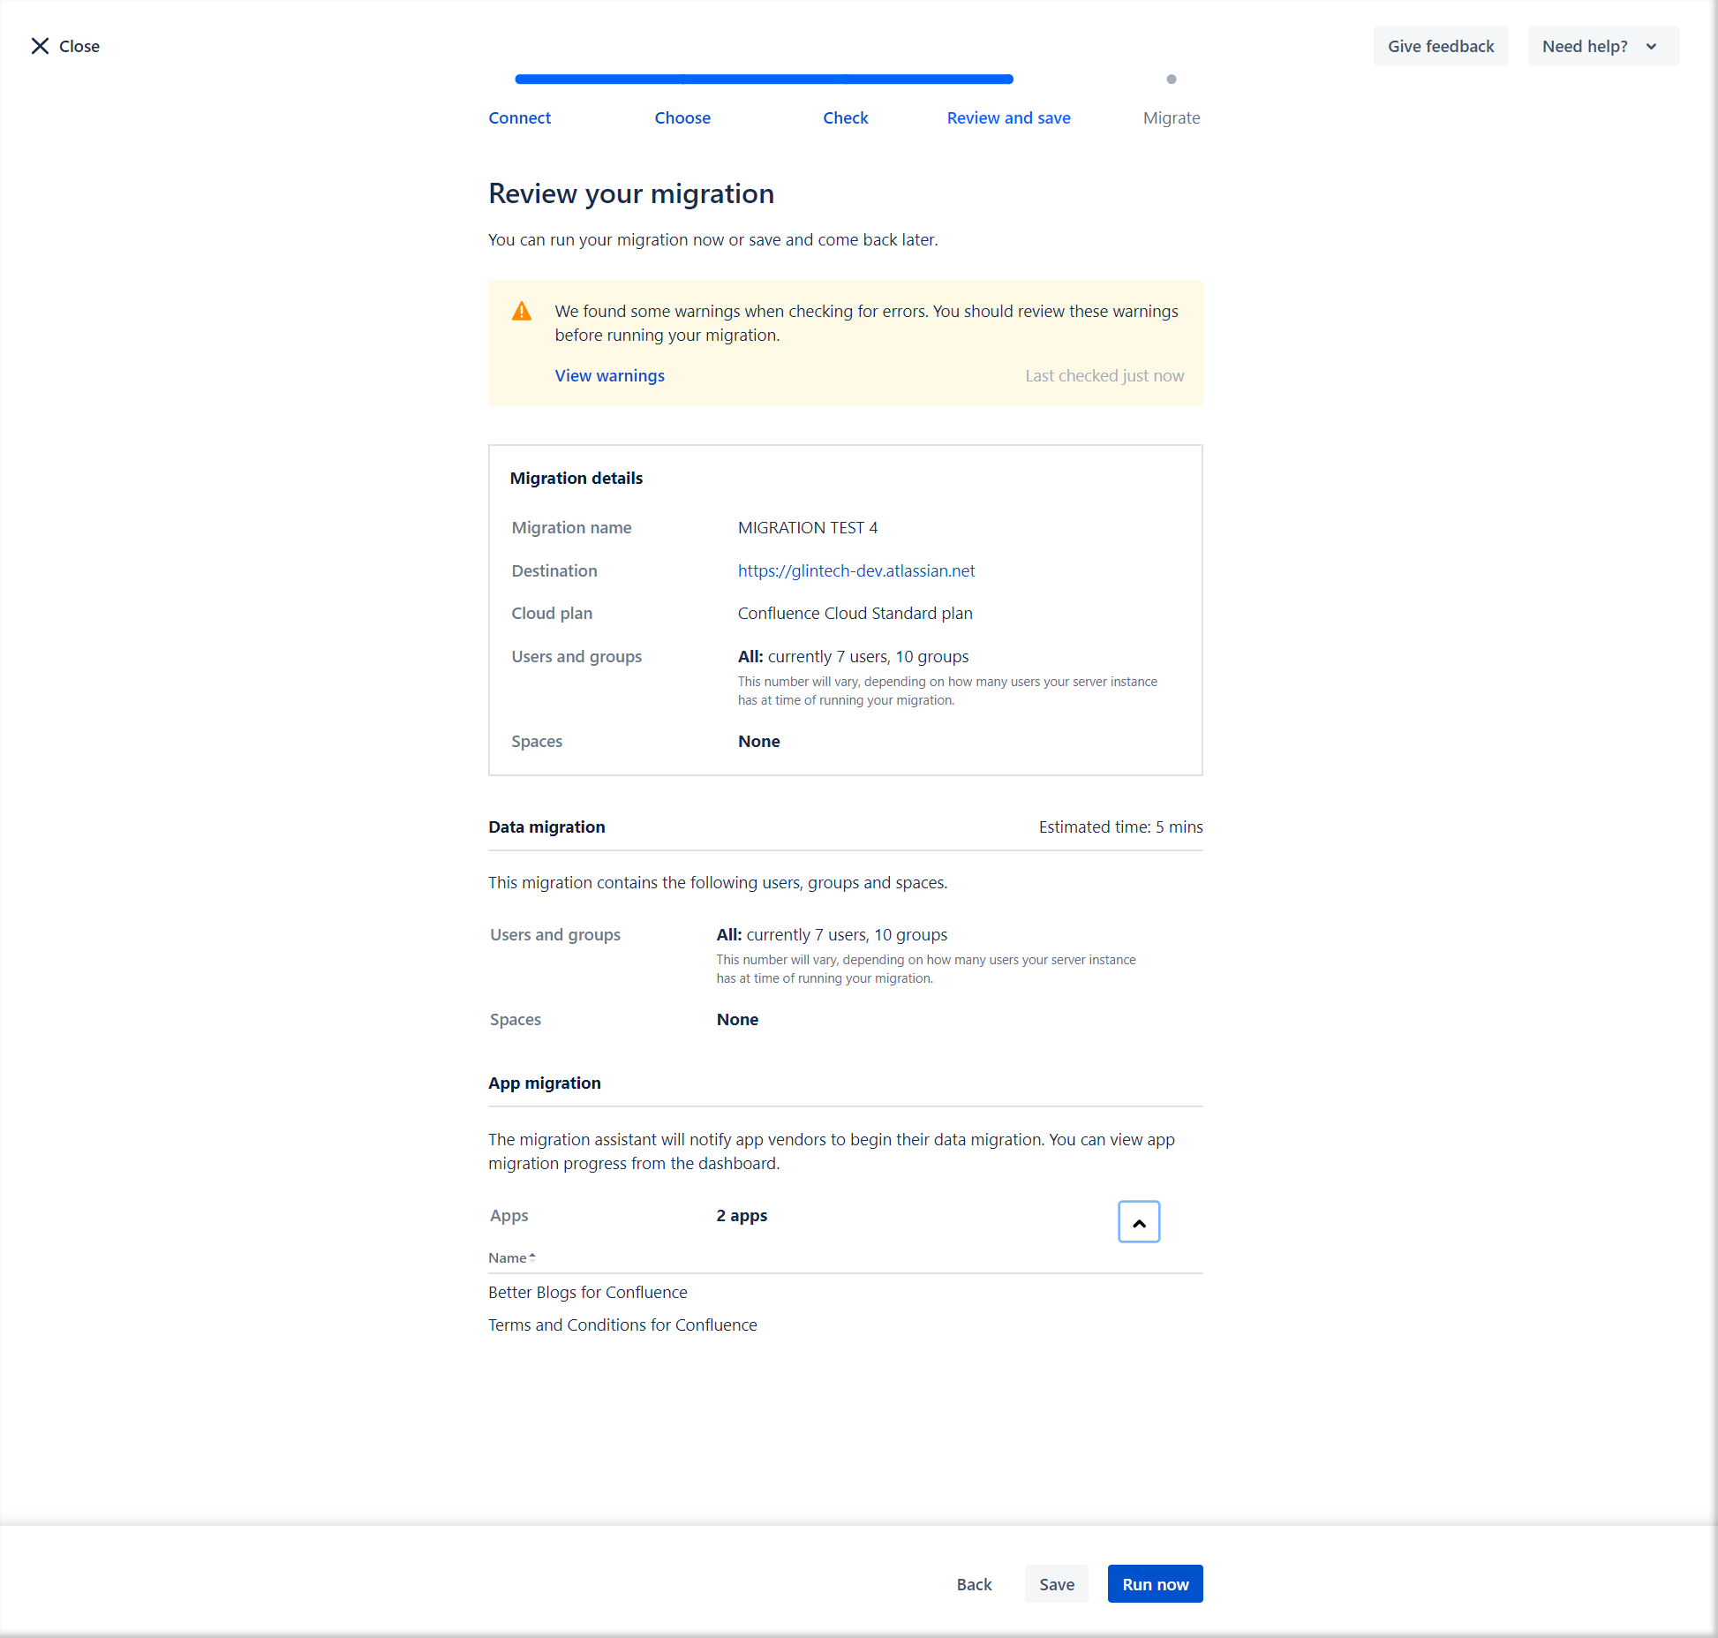The height and width of the screenshot is (1638, 1718).
Task: Click the orange warning triangle icon
Action: tap(522, 312)
